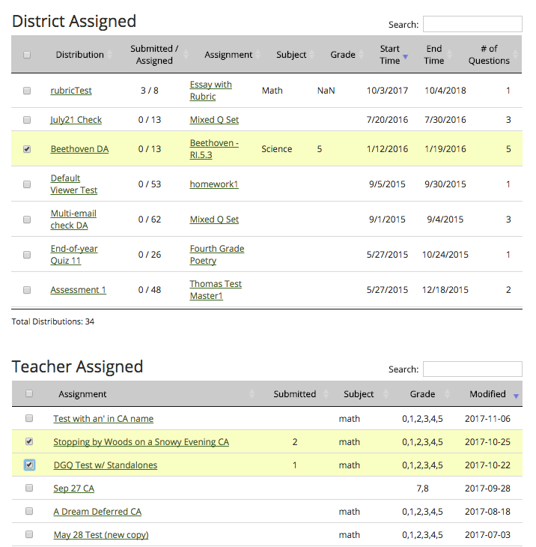
Task: Open Essay with Rubric assignment
Action: coord(211,91)
